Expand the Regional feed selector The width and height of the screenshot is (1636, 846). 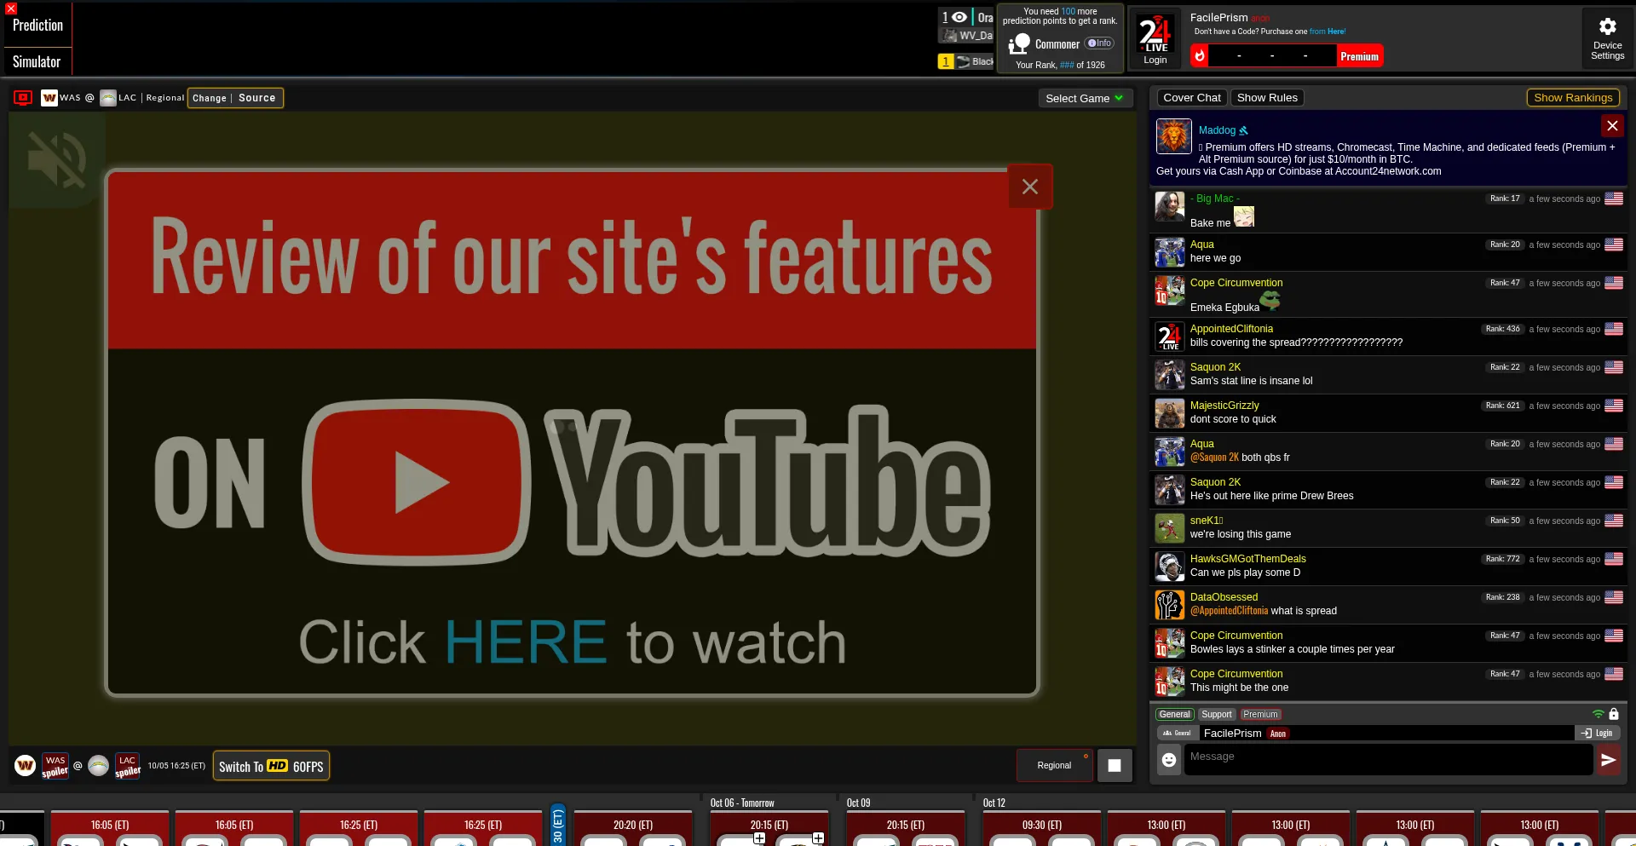point(1054,765)
